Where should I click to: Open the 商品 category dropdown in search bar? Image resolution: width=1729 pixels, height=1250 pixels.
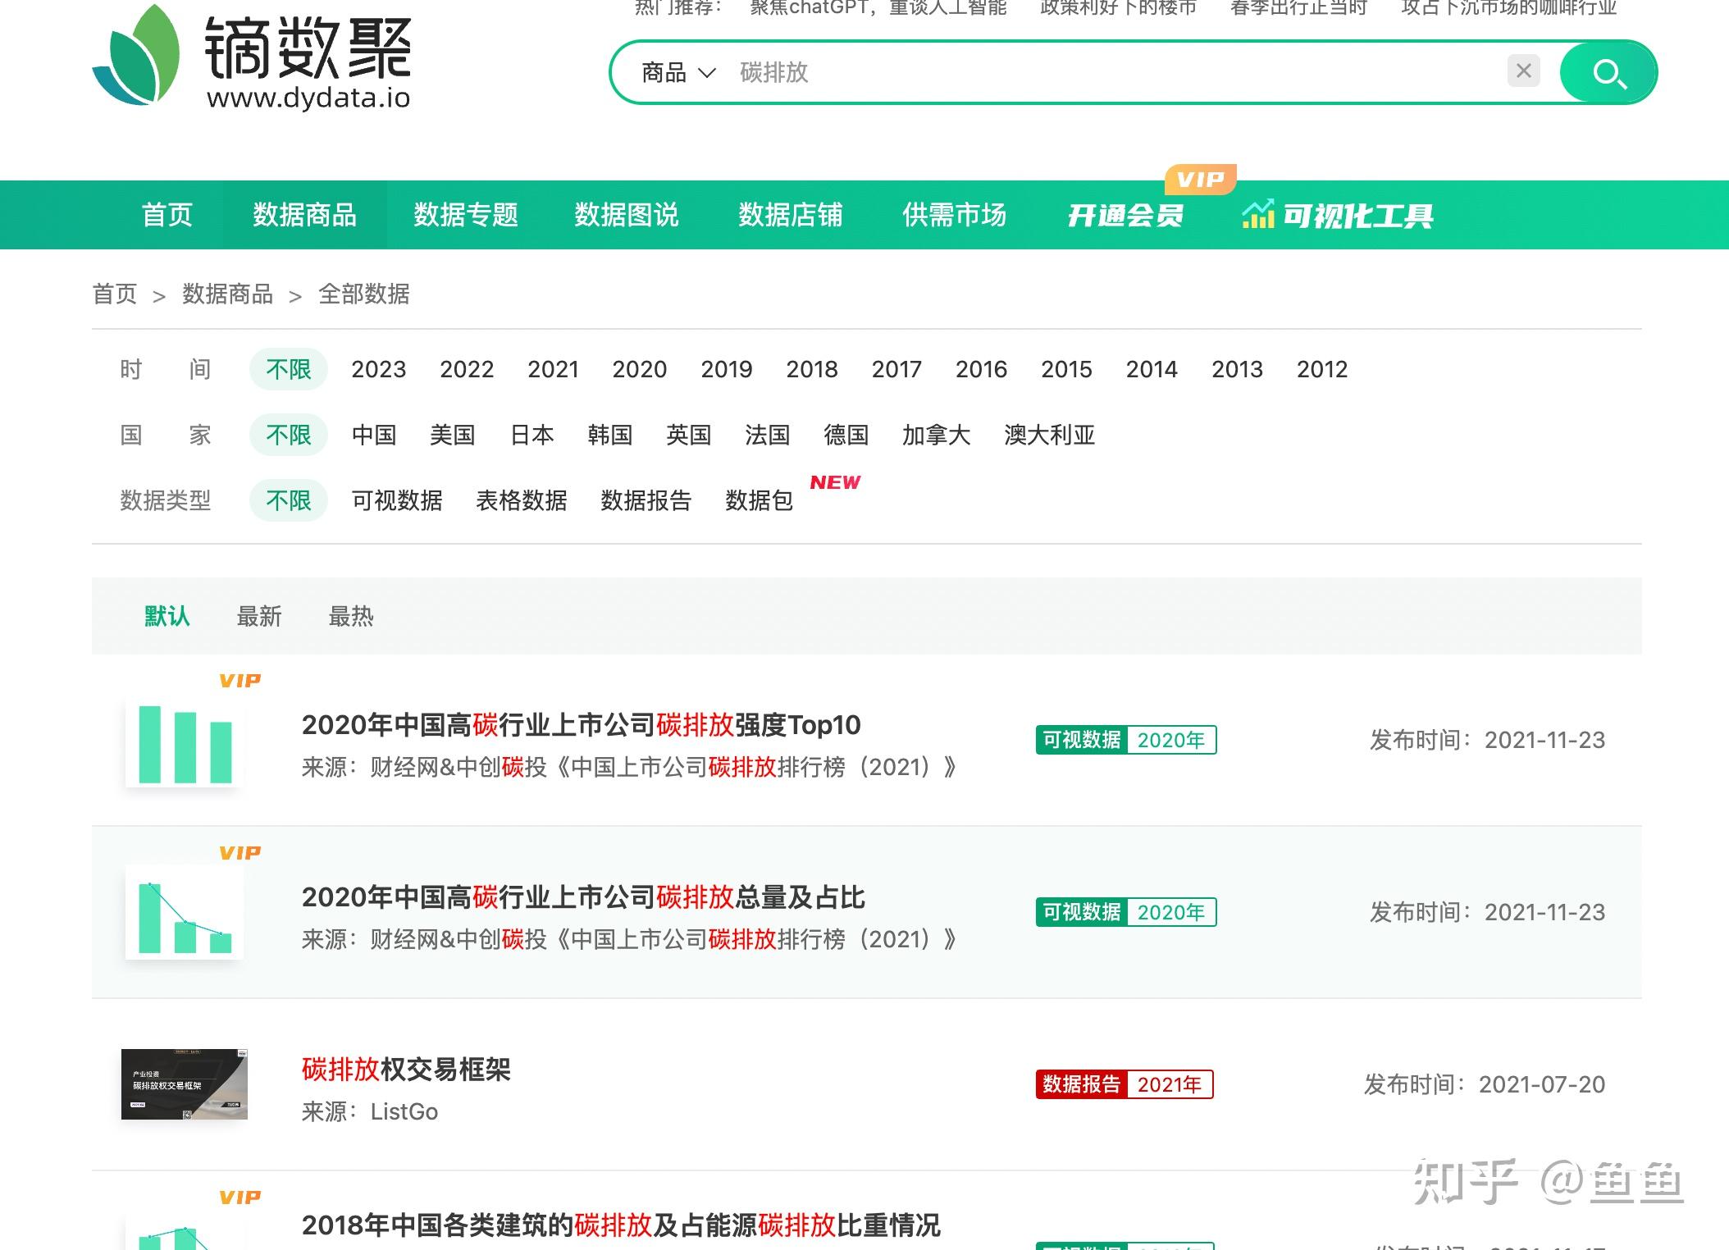click(x=674, y=72)
